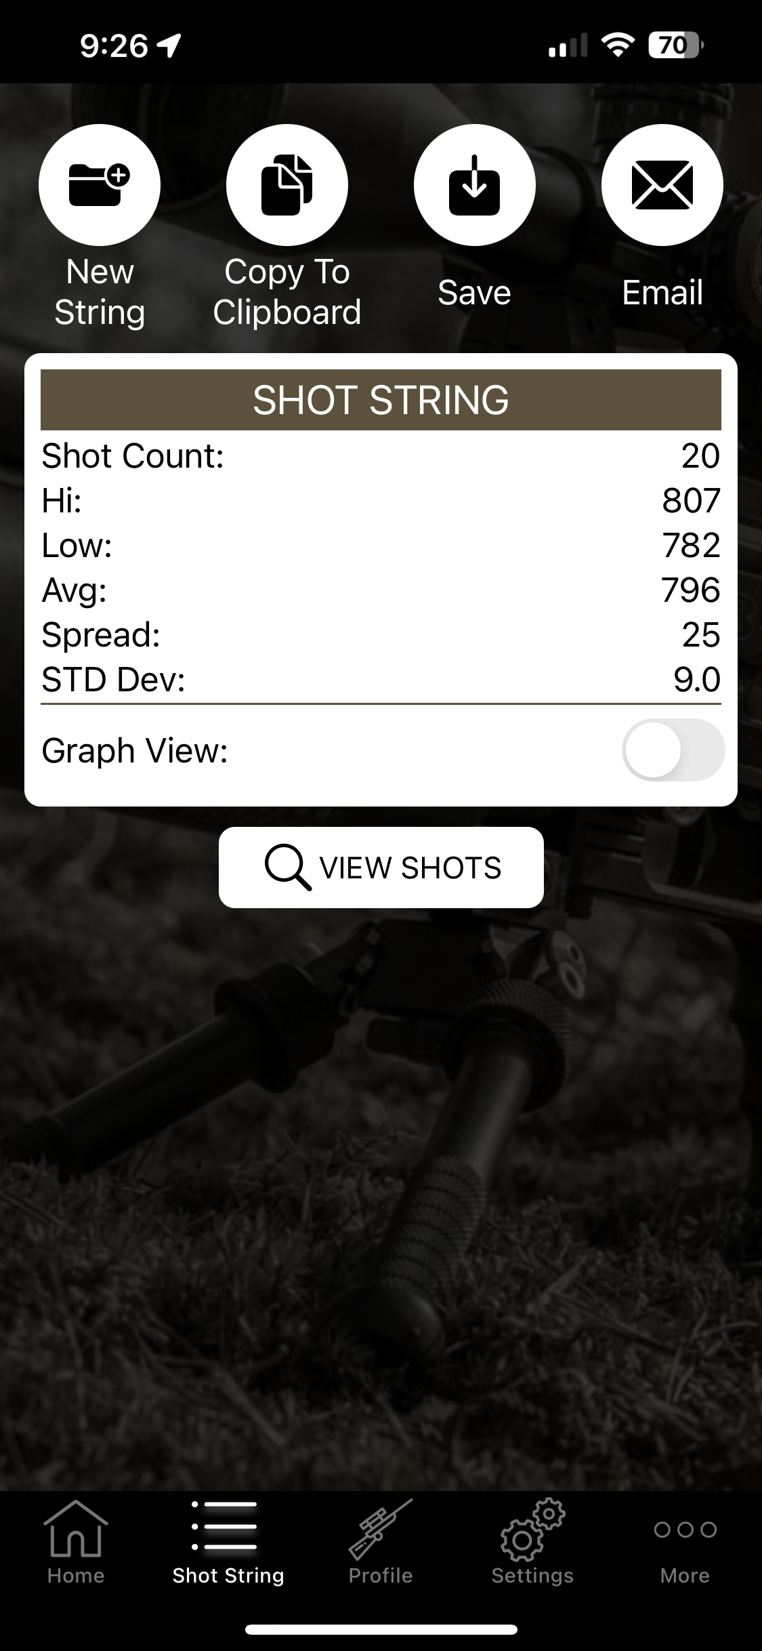Tap the Low velocity row
The image size is (762, 1651).
pos(381,545)
